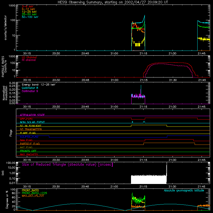Click the vertical 'Flags' axis label
This screenshot has width=213, height=213.
[11, 133]
